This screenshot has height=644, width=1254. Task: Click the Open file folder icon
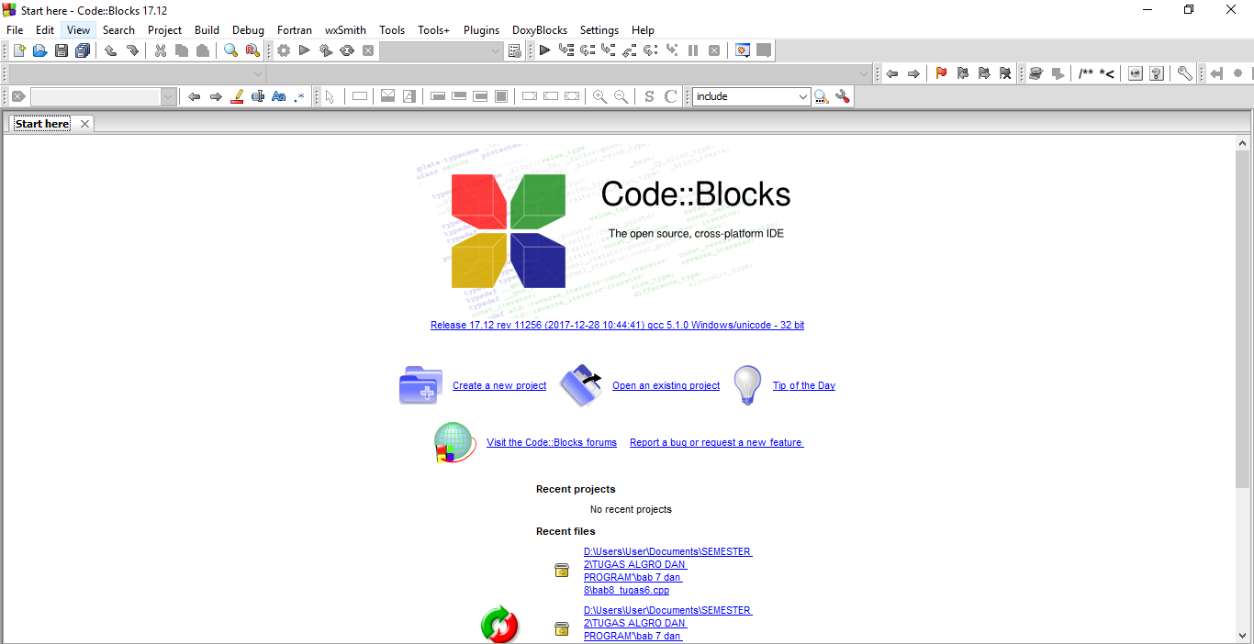pyautogui.click(x=39, y=50)
